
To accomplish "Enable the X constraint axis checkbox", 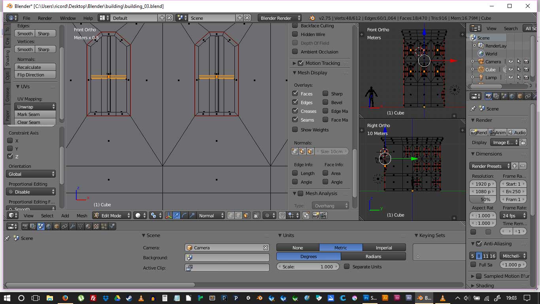I will tap(10, 141).
